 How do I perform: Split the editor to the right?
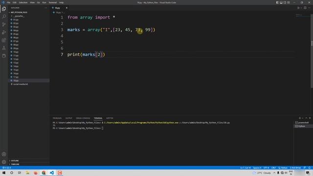(x=305, y=8)
